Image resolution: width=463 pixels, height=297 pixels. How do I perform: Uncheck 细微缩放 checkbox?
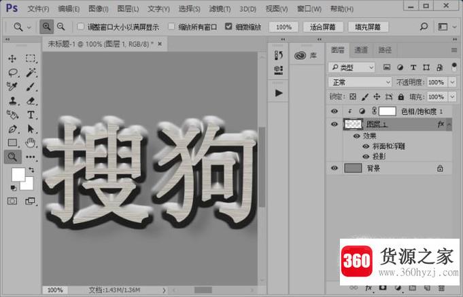(x=228, y=26)
